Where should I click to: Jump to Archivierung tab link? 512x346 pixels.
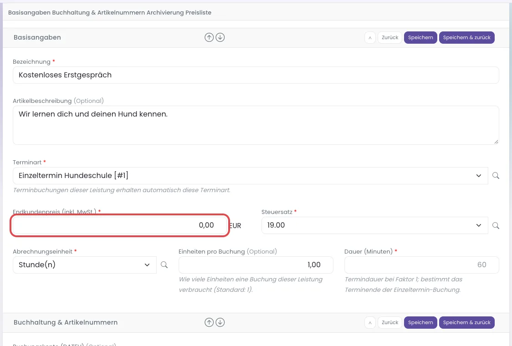click(x=165, y=12)
